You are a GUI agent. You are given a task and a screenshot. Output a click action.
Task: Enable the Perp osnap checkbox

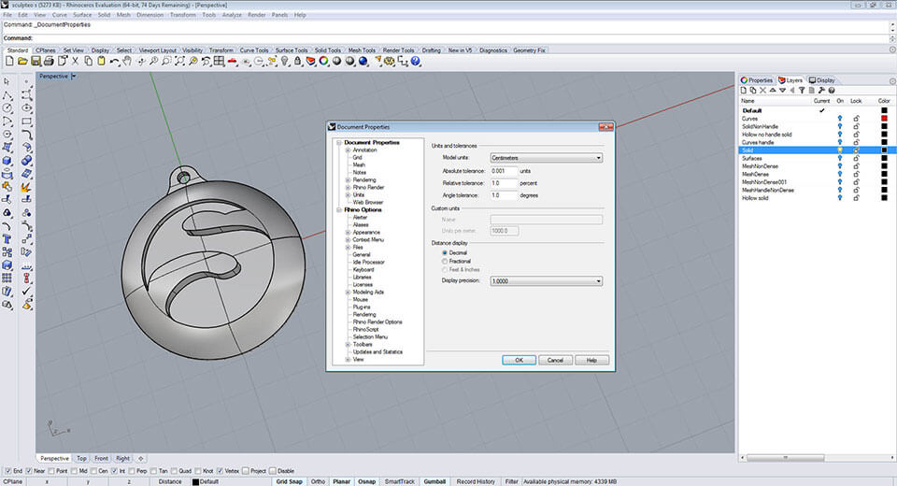click(132, 470)
